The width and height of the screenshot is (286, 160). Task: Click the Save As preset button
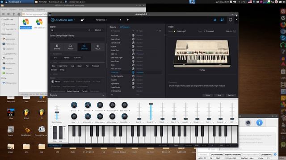pos(231,95)
